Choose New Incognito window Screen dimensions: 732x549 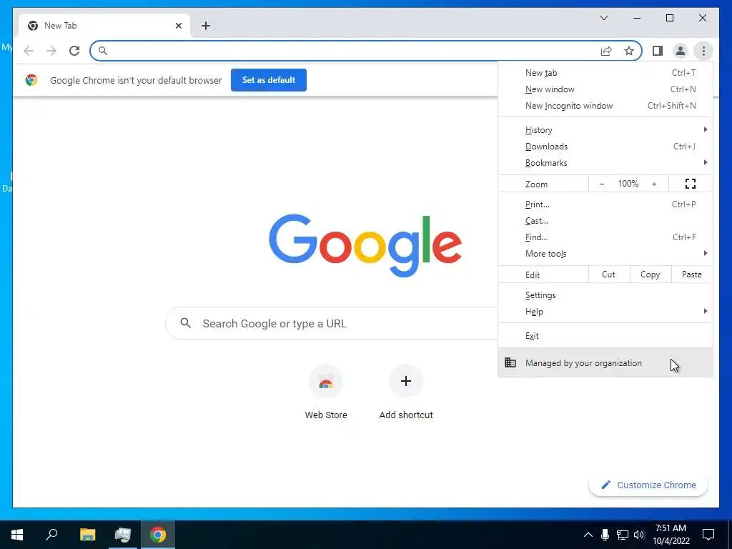[x=605, y=106]
